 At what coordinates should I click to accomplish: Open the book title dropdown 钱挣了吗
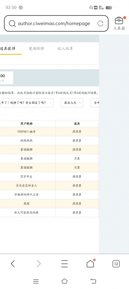click(x=26, y=103)
